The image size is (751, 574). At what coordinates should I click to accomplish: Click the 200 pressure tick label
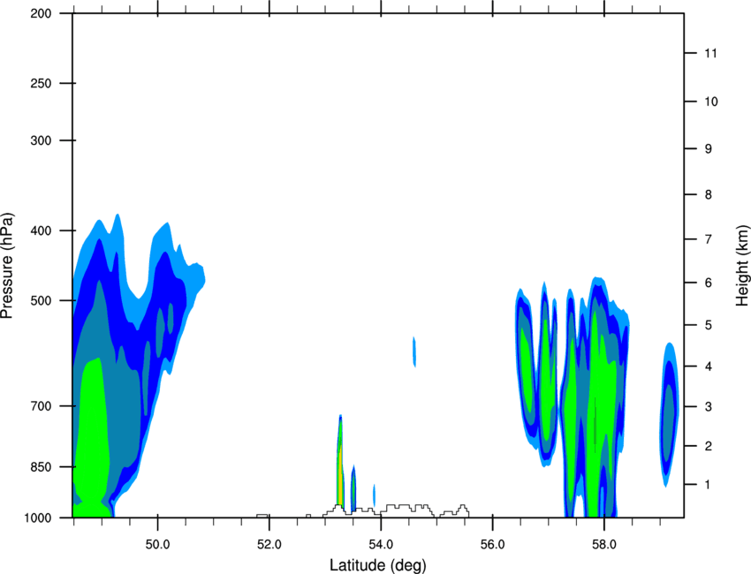(41, 13)
